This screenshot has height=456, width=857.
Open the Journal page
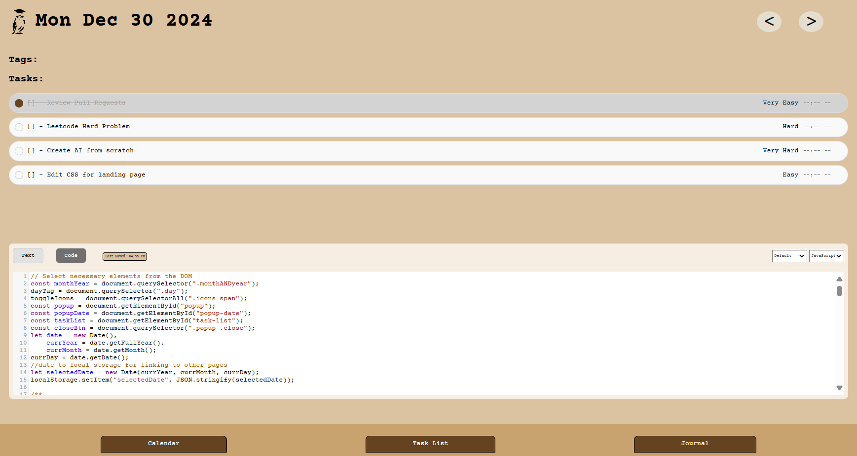click(695, 444)
